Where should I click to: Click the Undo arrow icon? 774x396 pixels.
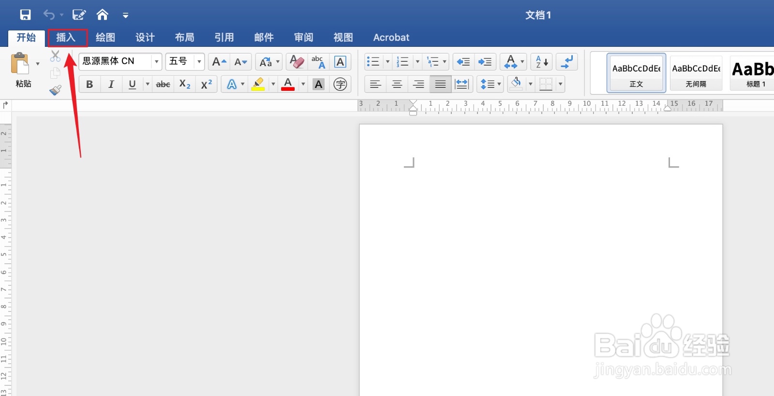coord(49,15)
